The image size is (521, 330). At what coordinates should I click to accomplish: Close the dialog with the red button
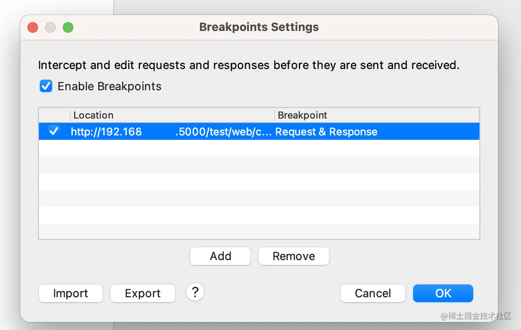coord(33,27)
